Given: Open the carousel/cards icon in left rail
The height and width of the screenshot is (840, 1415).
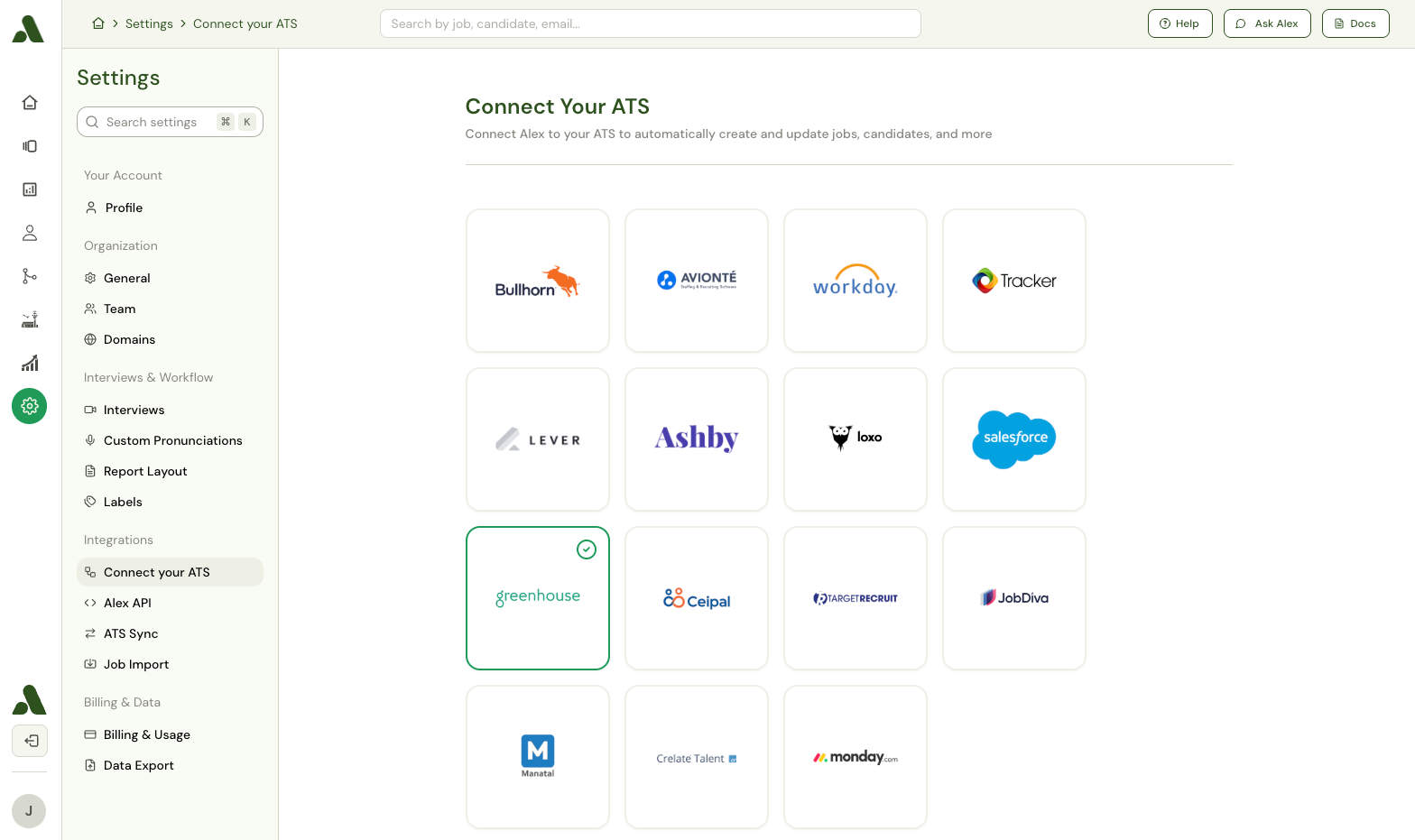Looking at the screenshot, I should point(30,146).
